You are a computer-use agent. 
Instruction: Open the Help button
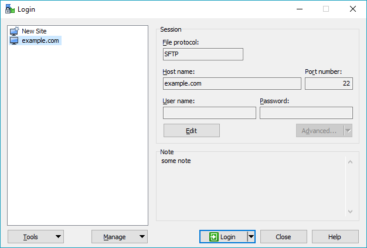pyautogui.click(x=335, y=237)
